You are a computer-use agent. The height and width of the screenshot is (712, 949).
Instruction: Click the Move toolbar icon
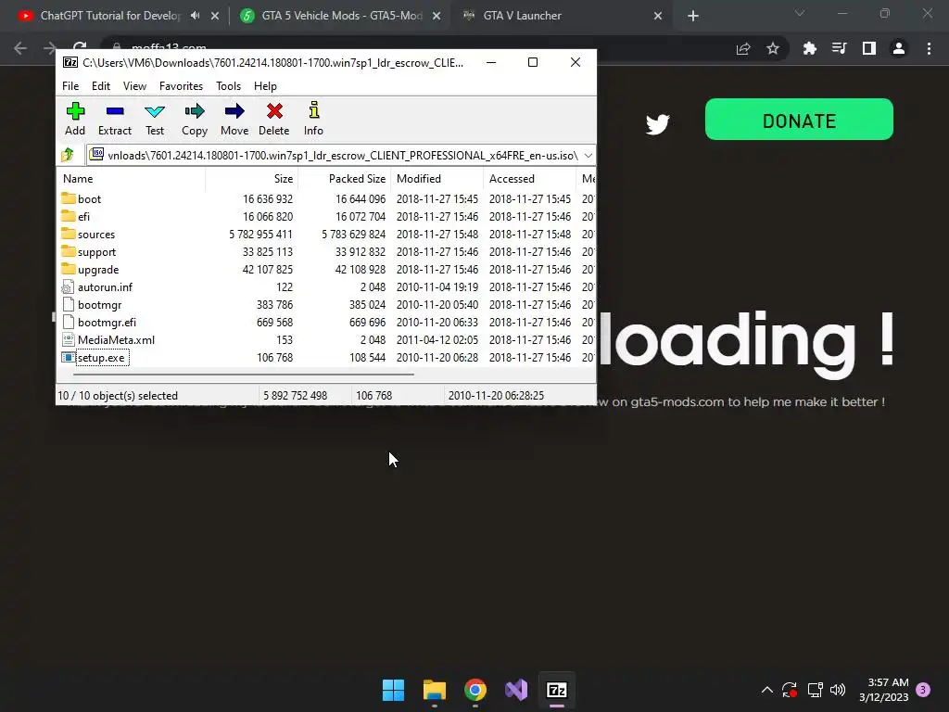pos(234,119)
